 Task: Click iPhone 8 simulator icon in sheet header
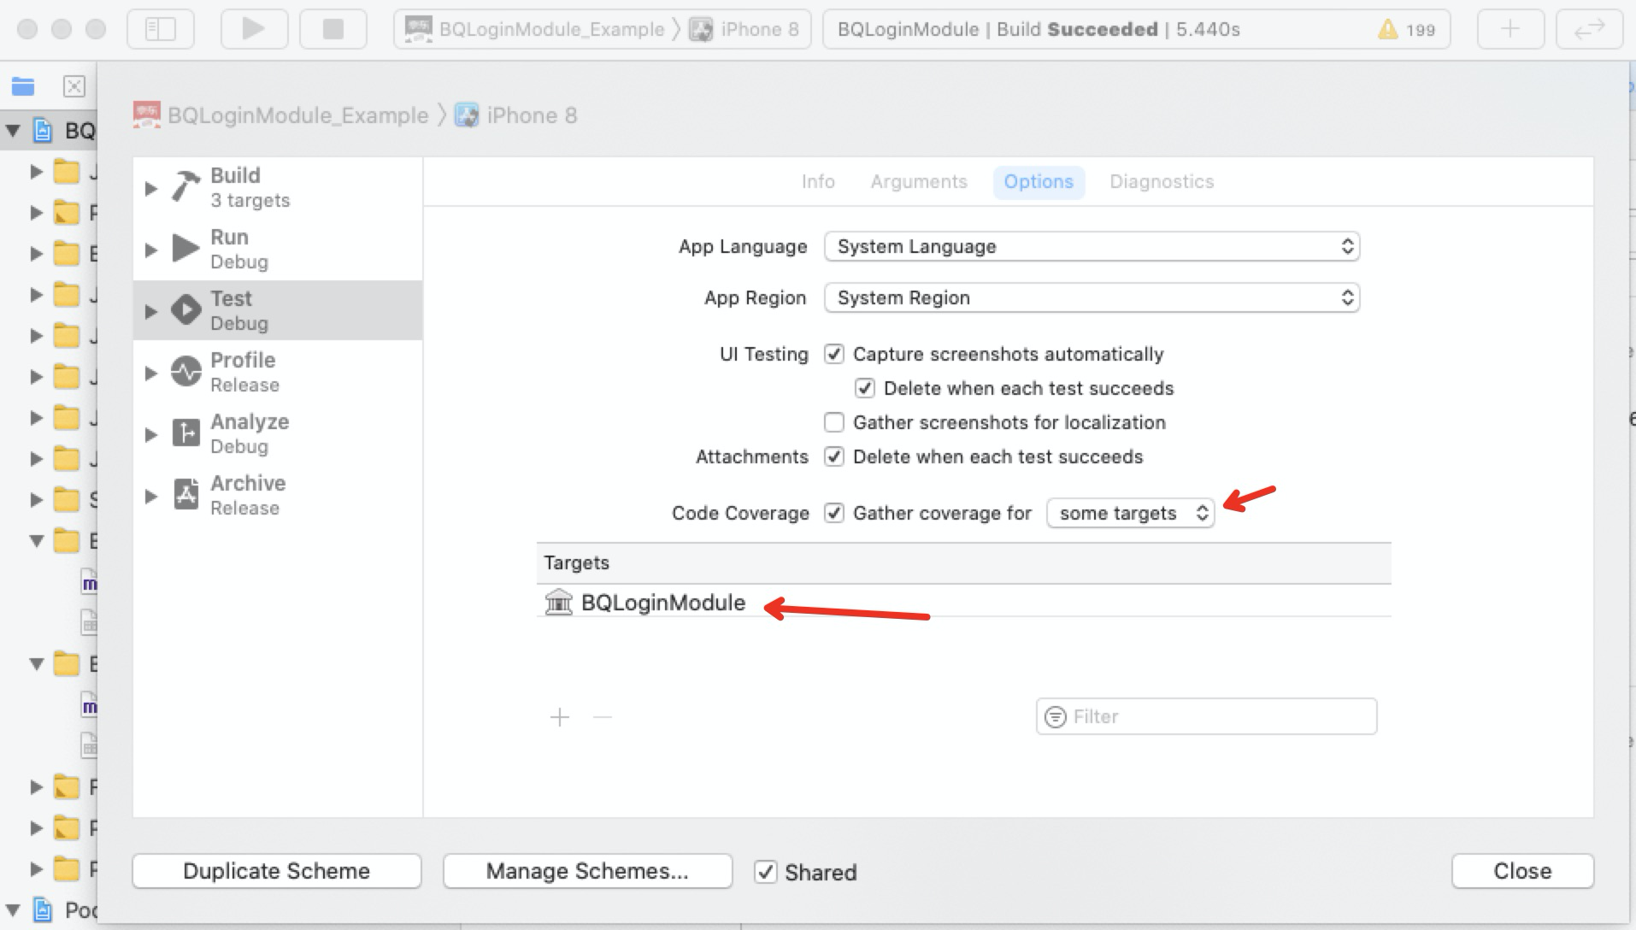(x=467, y=115)
